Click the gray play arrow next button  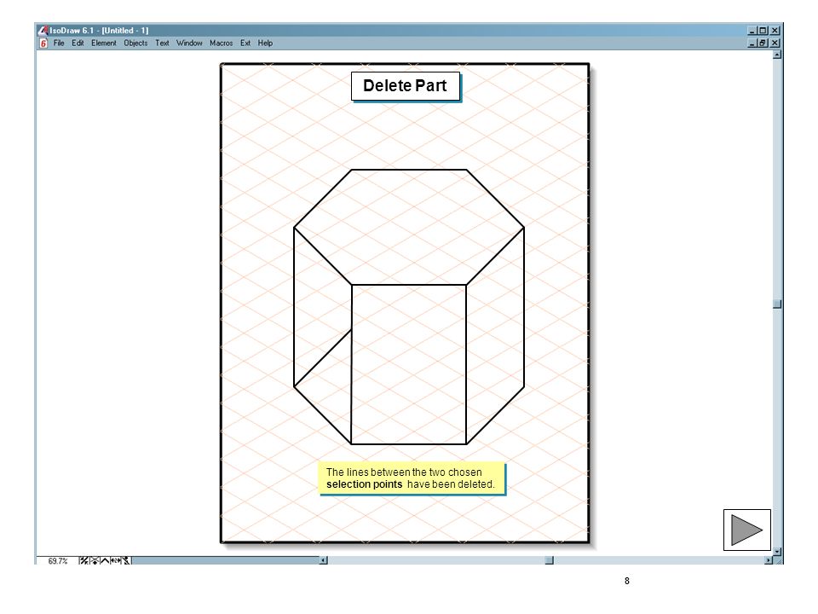pos(746,530)
